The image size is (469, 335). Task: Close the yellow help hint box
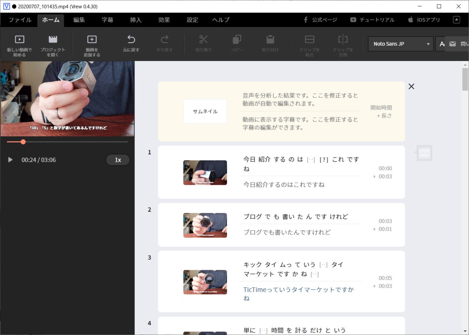[411, 86]
